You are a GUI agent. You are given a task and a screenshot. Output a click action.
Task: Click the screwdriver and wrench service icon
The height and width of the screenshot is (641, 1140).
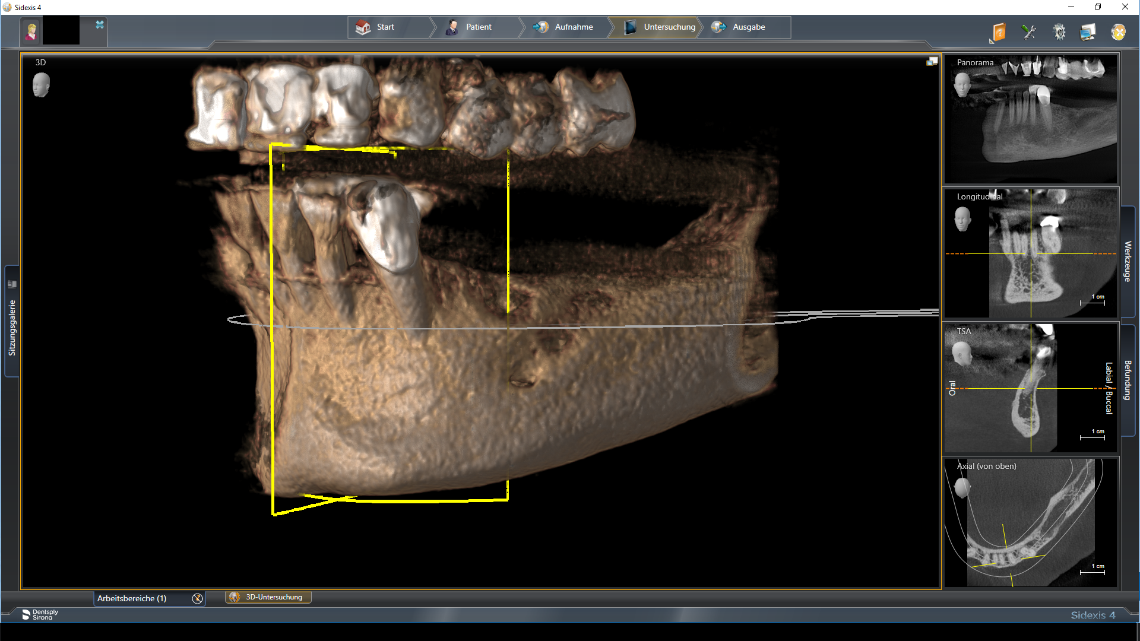pyautogui.click(x=1029, y=32)
